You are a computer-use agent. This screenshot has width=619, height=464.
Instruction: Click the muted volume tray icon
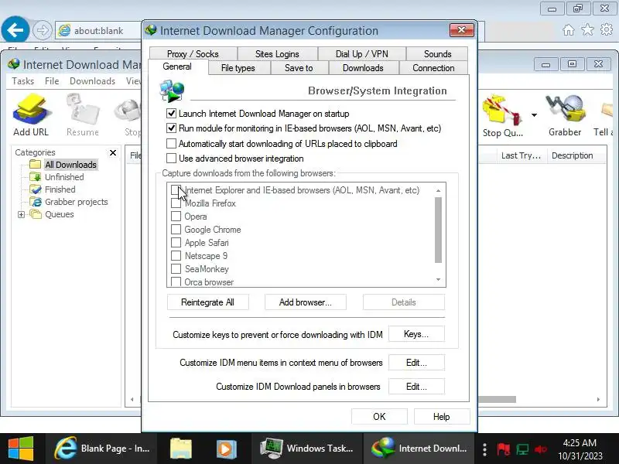[x=541, y=449]
